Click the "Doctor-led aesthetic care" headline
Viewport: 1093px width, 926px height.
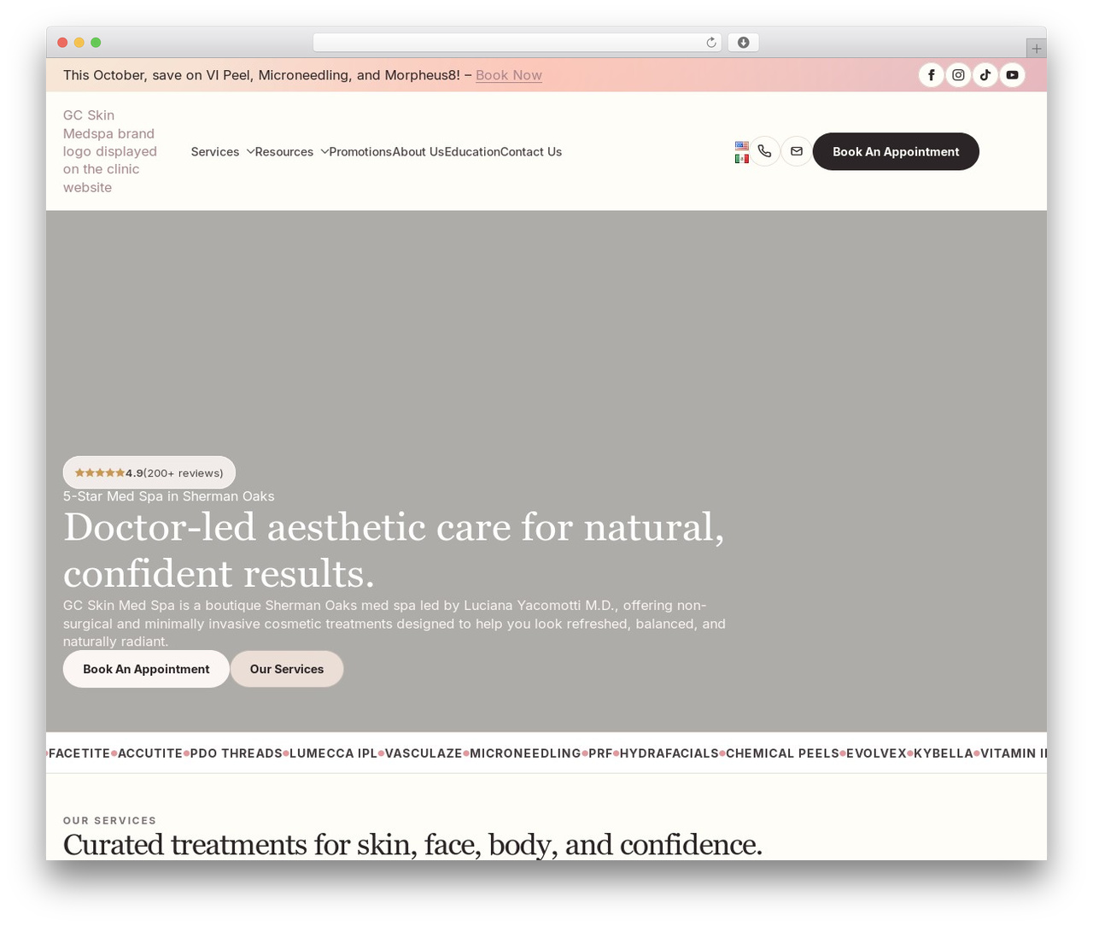(x=394, y=550)
